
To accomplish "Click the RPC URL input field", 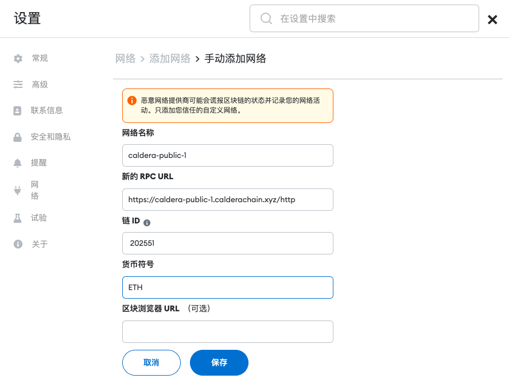I will tap(227, 199).
